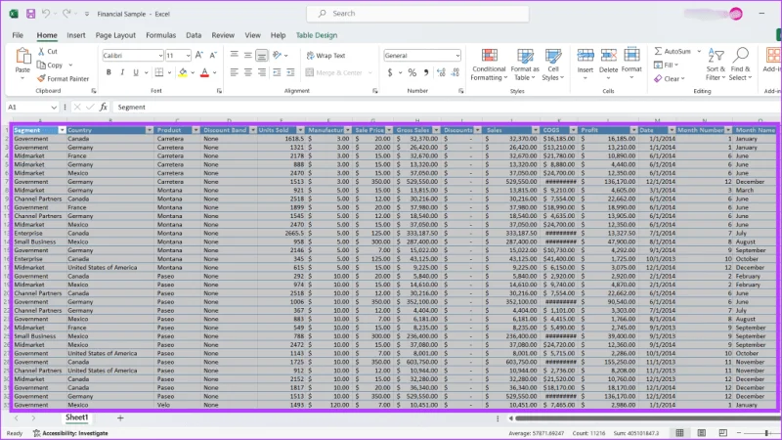Screen dimensions: 782x440
Task: Open the Borders tool
Action: pos(159,72)
